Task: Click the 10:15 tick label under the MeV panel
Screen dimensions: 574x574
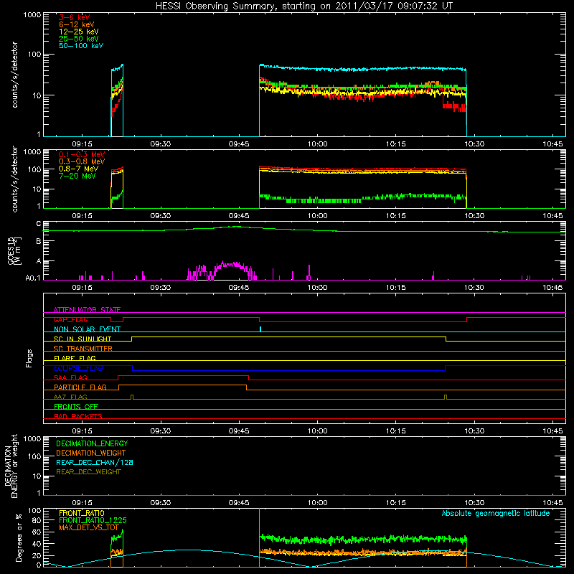Action: click(x=396, y=216)
